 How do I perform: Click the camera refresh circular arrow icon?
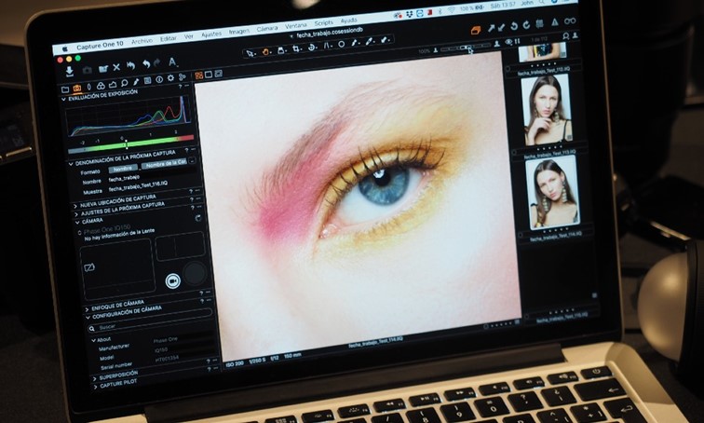(x=198, y=218)
